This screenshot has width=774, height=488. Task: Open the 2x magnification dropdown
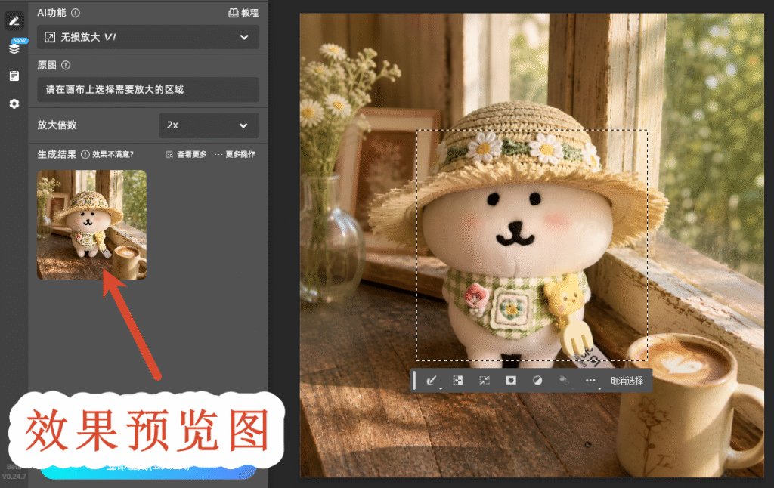[209, 125]
